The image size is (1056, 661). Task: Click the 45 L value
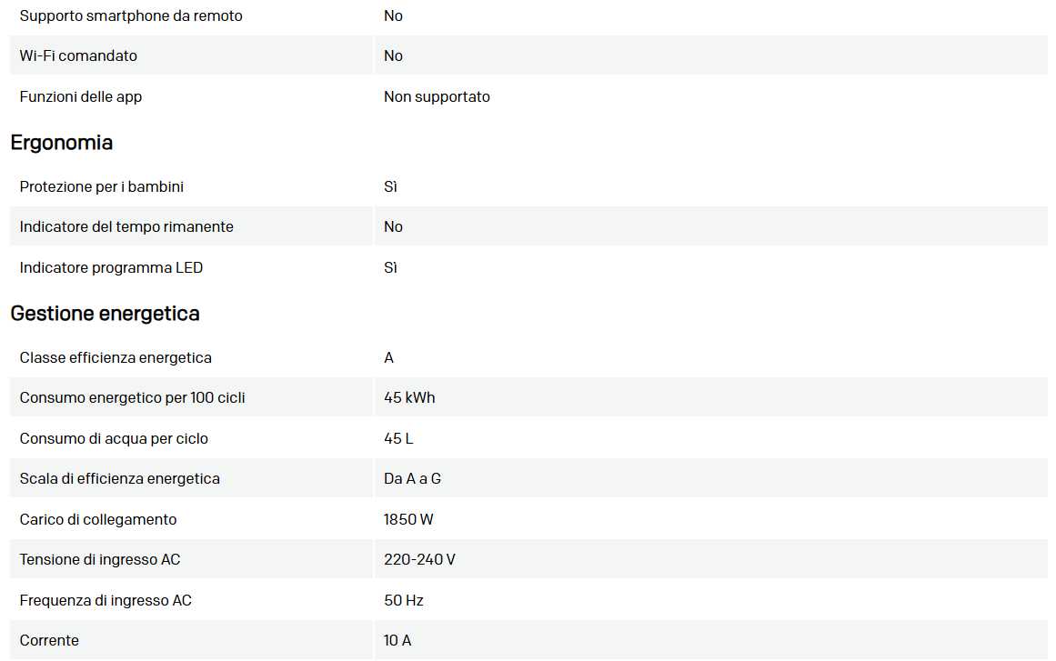[398, 438]
